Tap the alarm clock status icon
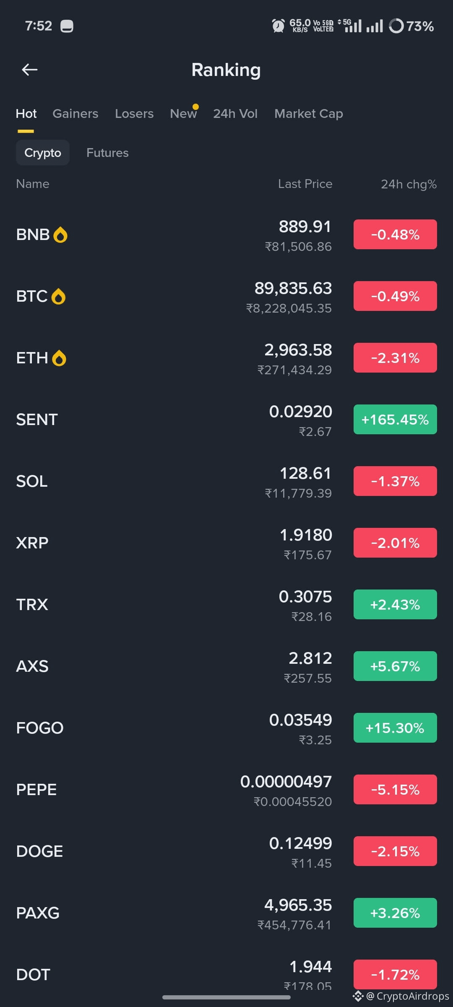 278,26
